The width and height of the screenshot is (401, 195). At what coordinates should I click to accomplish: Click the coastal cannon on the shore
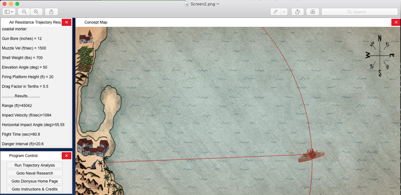(96, 164)
